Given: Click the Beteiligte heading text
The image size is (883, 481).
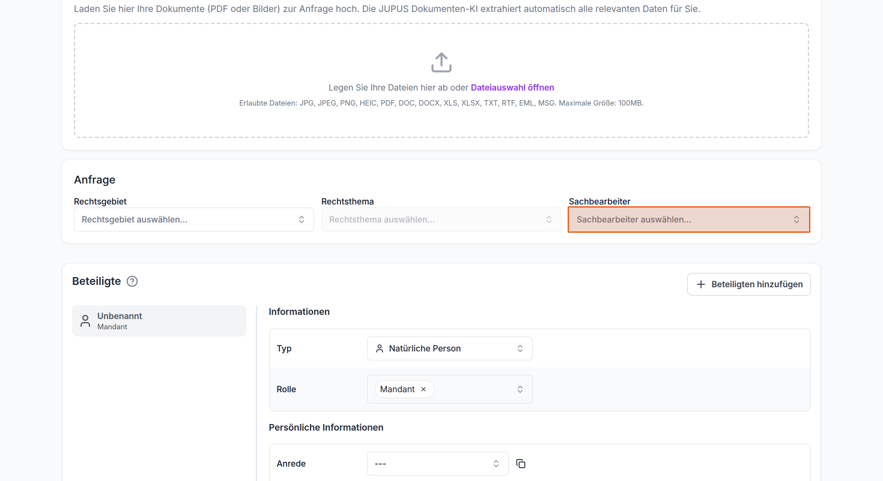Looking at the screenshot, I should pyautogui.click(x=97, y=281).
